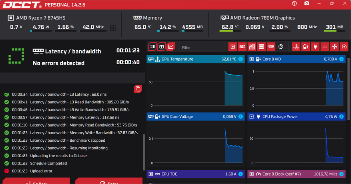
Task: Open the OCCT help icon in title bar
Action: coord(294,4)
